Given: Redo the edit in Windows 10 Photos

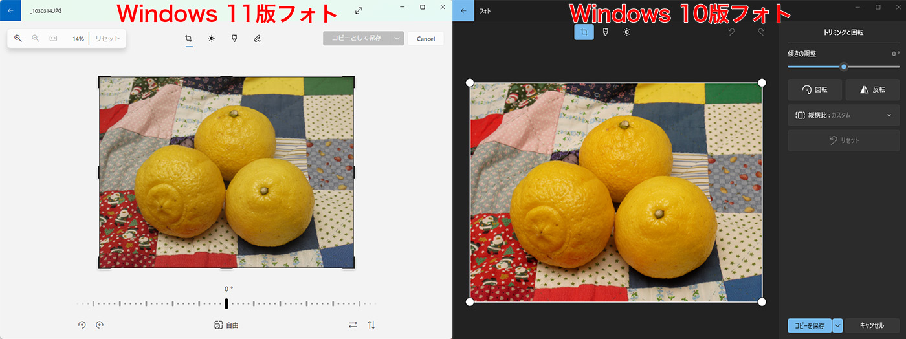Looking at the screenshot, I should [761, 32].
